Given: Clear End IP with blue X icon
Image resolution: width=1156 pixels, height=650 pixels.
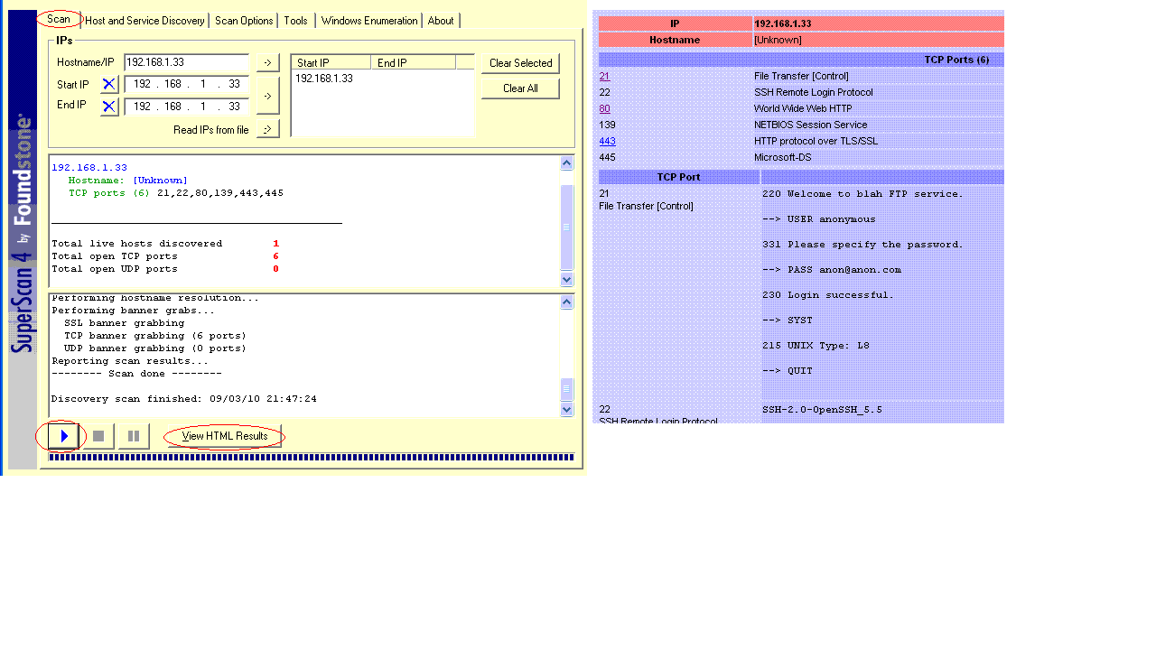Looking at the screenshot, I should 109,107.
